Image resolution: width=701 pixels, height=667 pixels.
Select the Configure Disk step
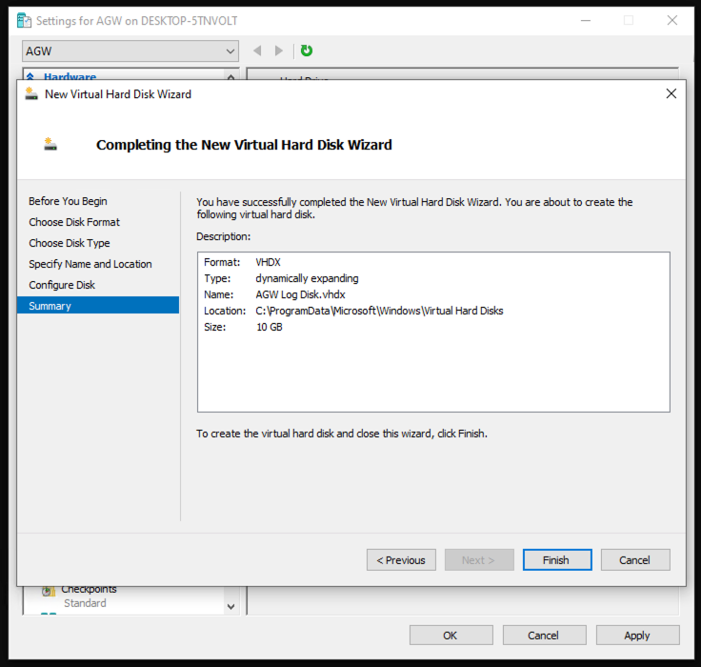(x=62, y=285)
